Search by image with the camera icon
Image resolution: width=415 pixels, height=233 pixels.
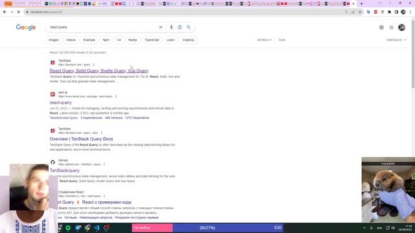pyautogui.click(x=180, y=27)
